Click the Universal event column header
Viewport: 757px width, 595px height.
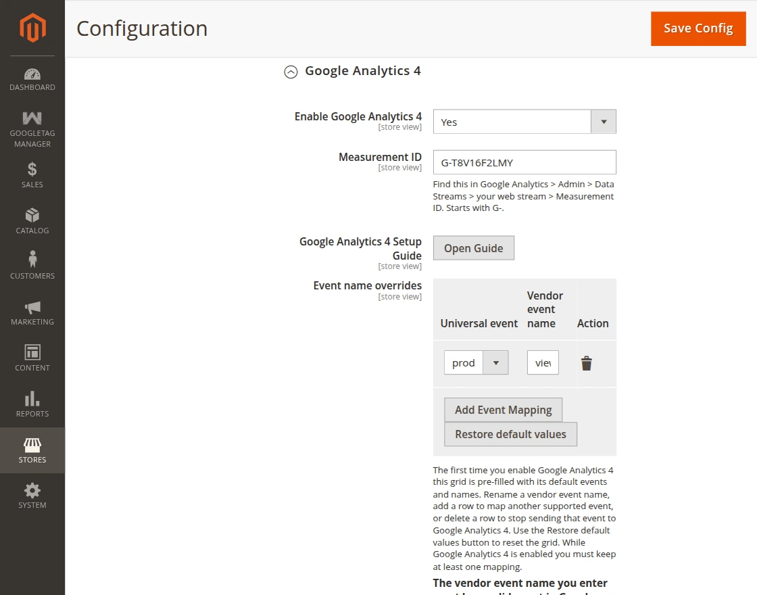click(x=479, y=323)
